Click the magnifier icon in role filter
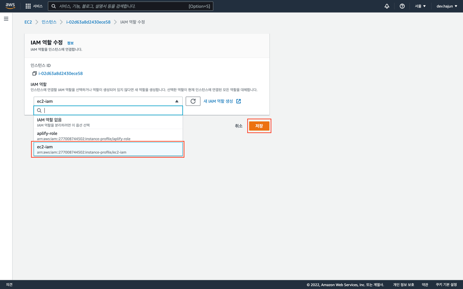The image size is (463, 289). (x=39, y=110)
